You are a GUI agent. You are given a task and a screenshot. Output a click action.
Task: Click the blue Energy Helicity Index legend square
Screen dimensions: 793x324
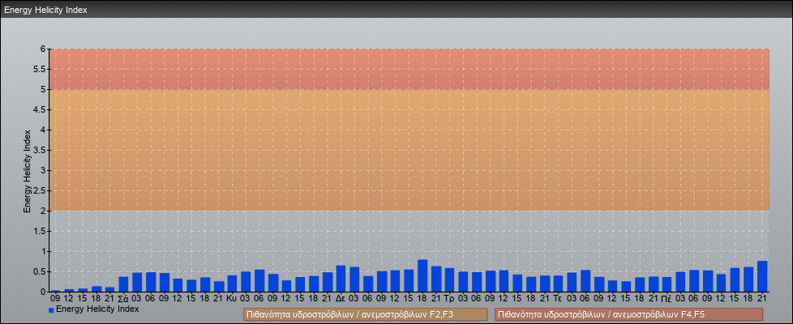(51, 309)
